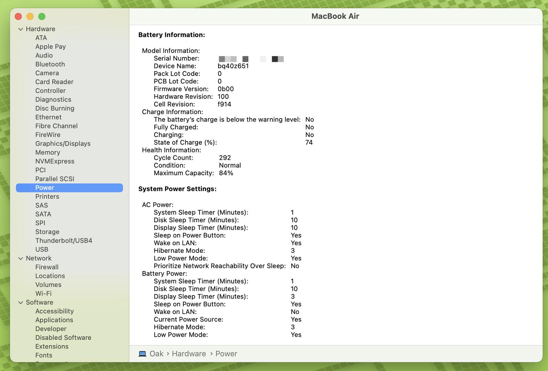Click the Current Power Source label
The image size is (548, 371).
click(x=189, y=319)
